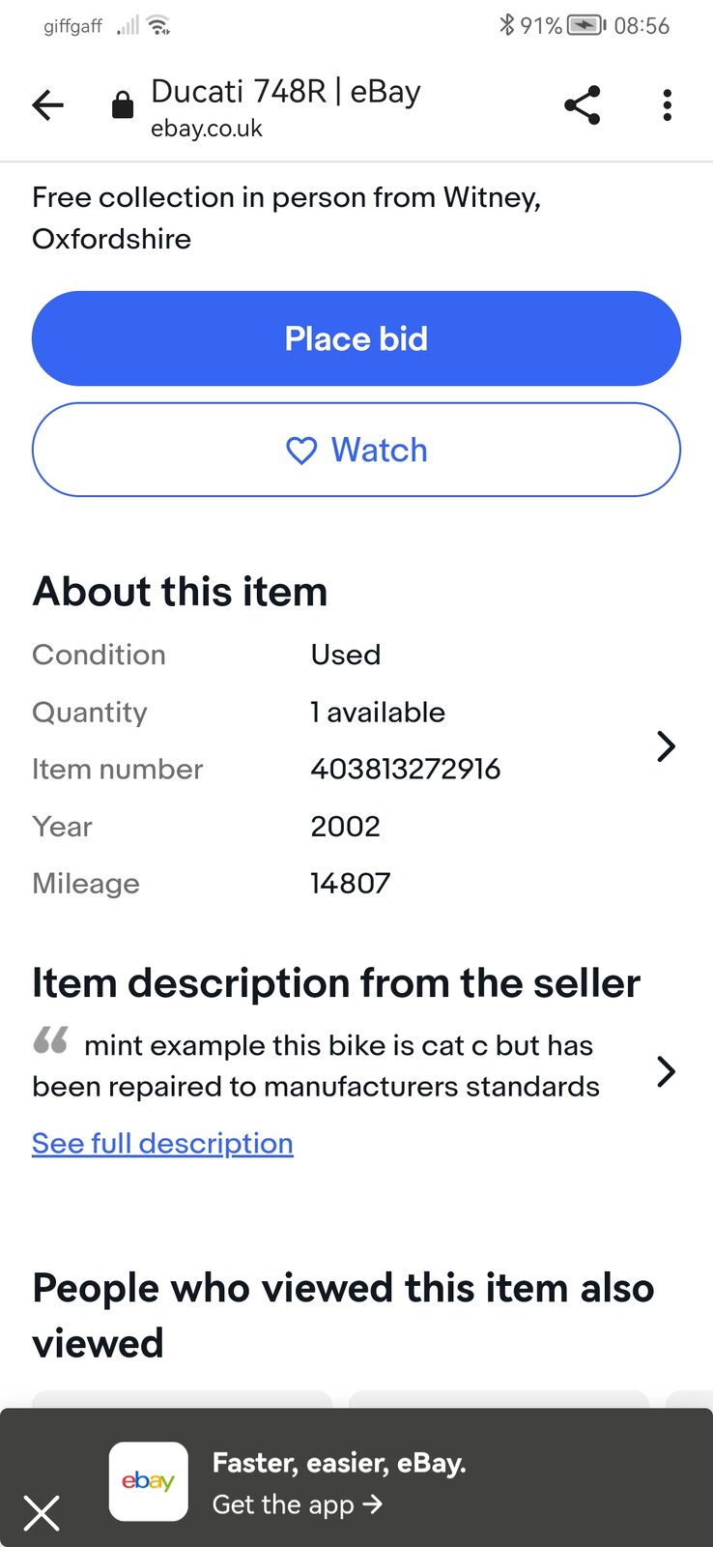Tap the Wi-Fi icon in status bar
This screenshot has width=713, height=1547.
[x=159, y=26]
